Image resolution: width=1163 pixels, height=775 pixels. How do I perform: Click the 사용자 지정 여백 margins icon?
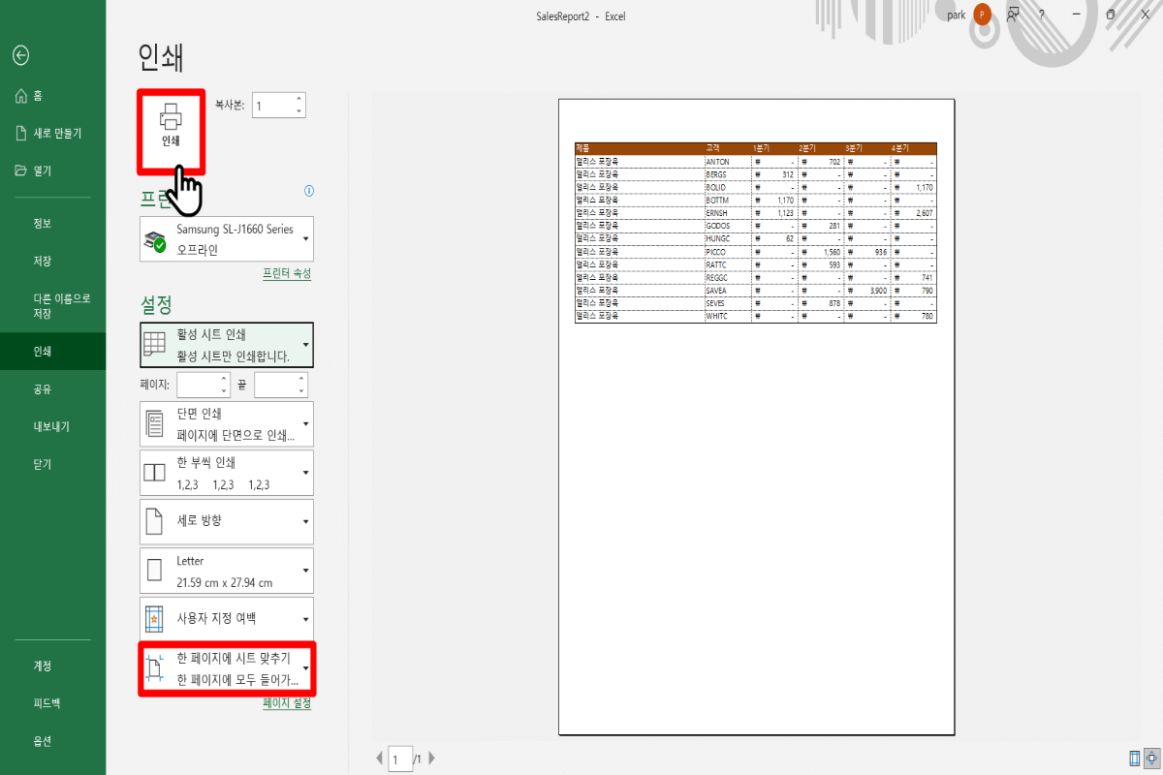[x=154, y=618]
